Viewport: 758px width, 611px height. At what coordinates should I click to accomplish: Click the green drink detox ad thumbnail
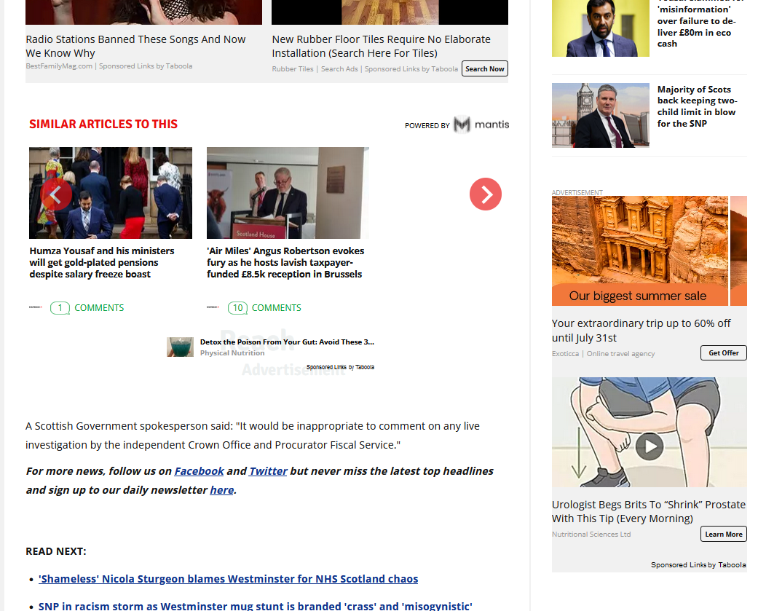181,347
